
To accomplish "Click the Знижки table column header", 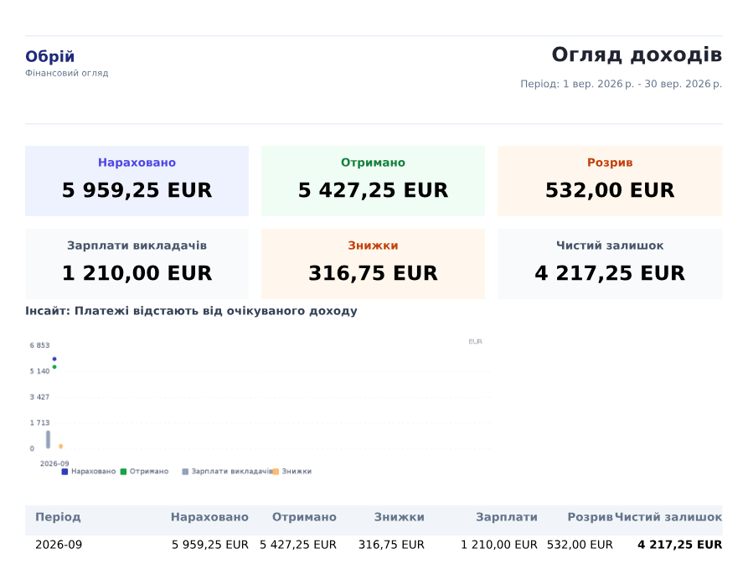I will [x=400, y=517].
